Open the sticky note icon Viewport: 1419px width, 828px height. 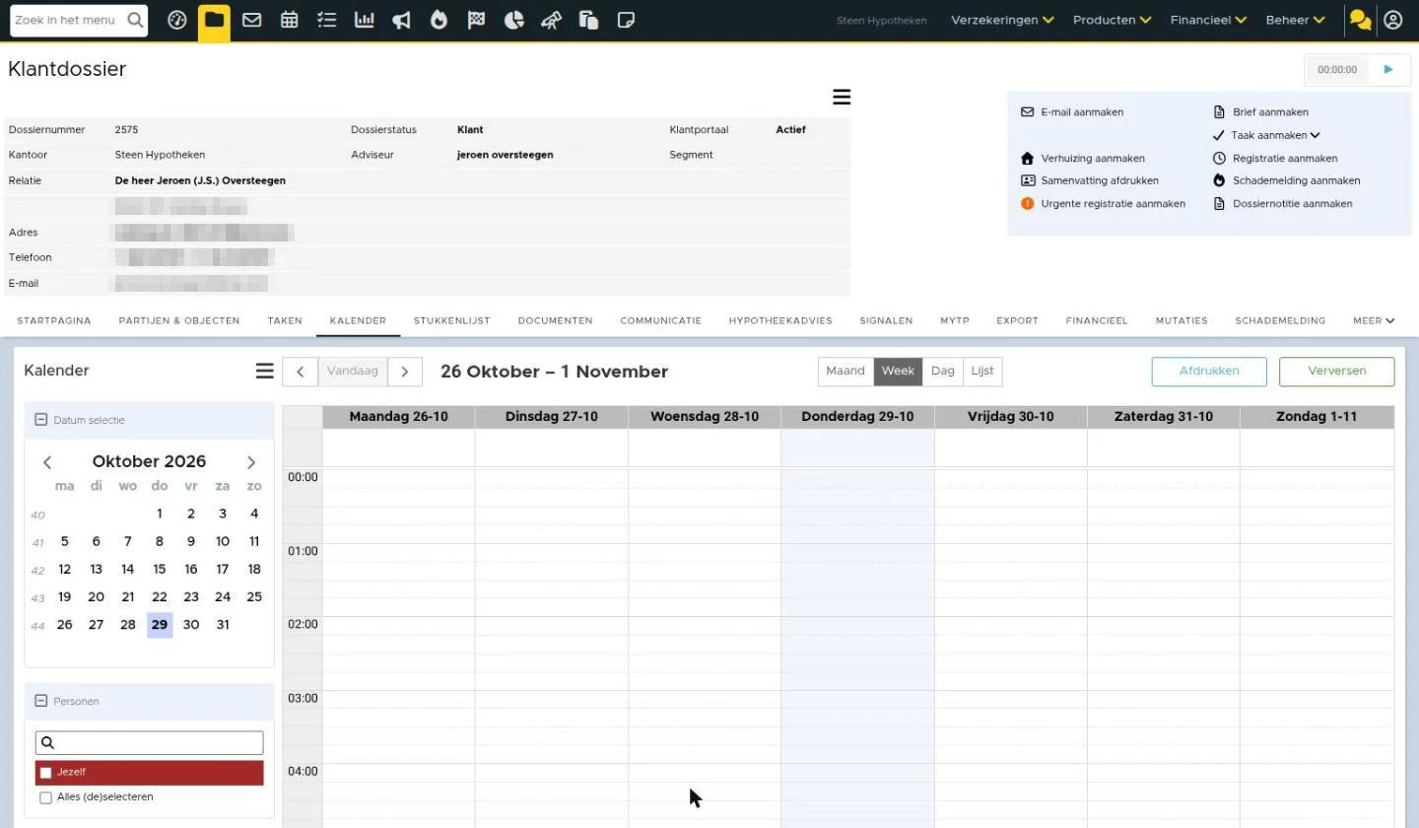pyautogui.click(x=626, y=20)
